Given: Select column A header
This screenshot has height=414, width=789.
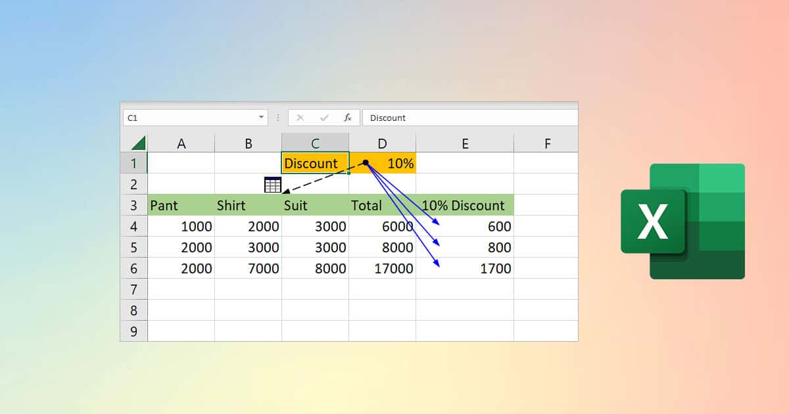Looking at the screenshot, I should click(181, 143).
